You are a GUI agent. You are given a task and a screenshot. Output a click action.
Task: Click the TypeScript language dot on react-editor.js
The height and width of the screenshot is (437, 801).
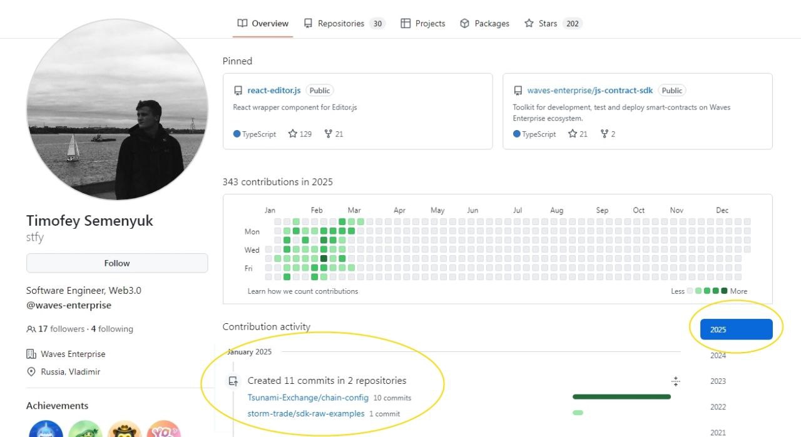pos(237,134)
